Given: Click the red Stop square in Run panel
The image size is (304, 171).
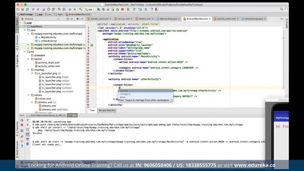Looking at the screenshot, I should tap(22, 125).
